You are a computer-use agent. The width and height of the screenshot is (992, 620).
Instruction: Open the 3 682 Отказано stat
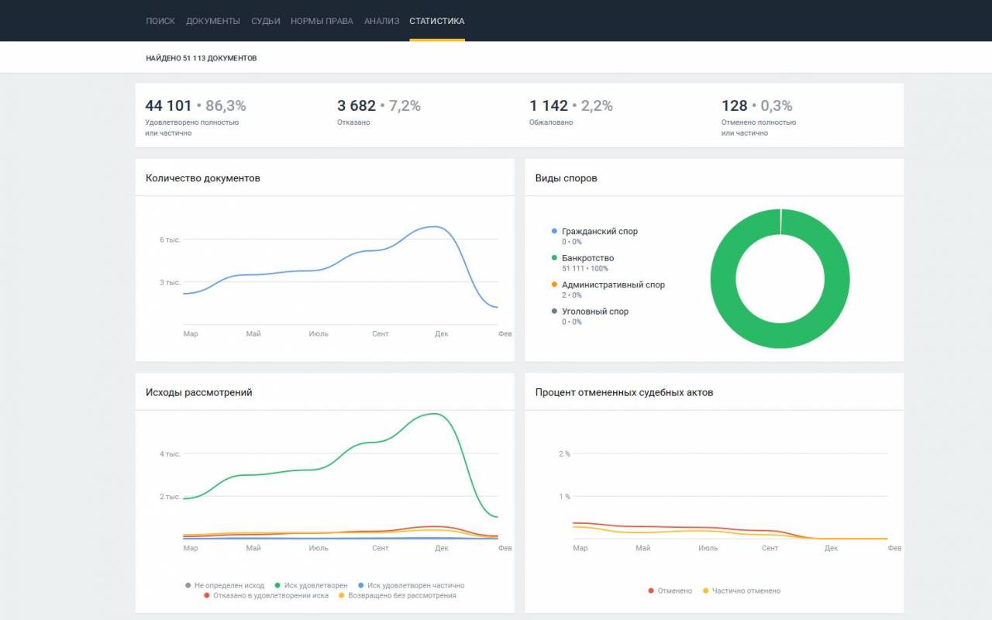379,112
